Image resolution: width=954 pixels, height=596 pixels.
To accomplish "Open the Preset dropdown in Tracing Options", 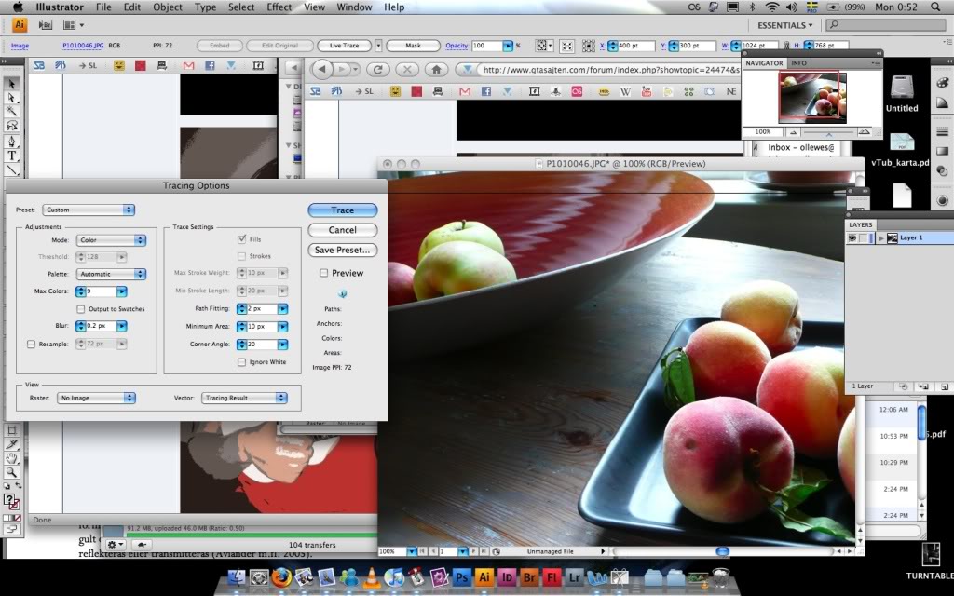I will pyautogui.click(x=89, y=210).
